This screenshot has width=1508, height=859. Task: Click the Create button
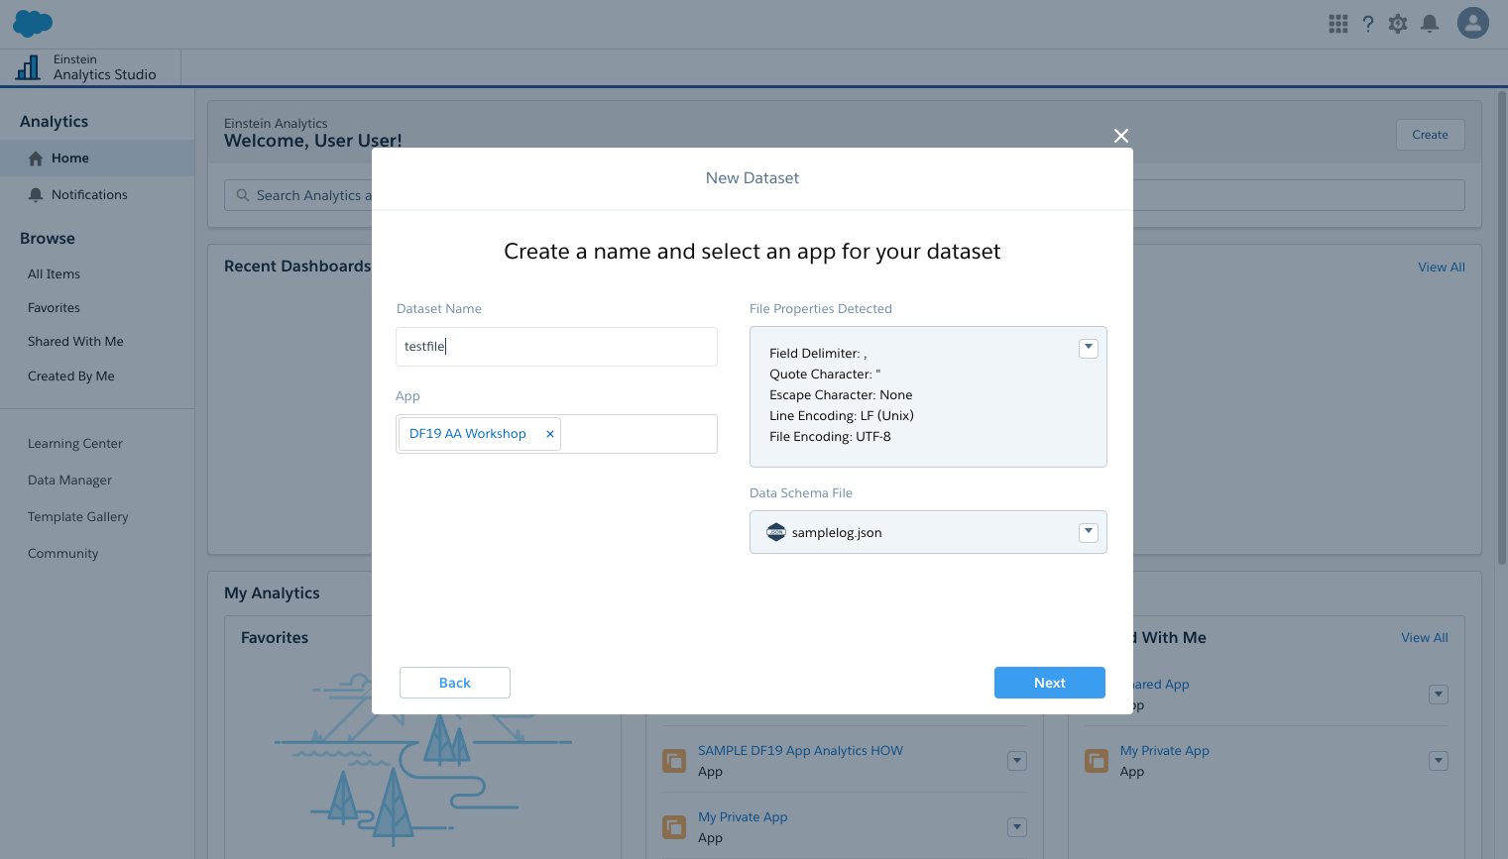point(1431,135)
